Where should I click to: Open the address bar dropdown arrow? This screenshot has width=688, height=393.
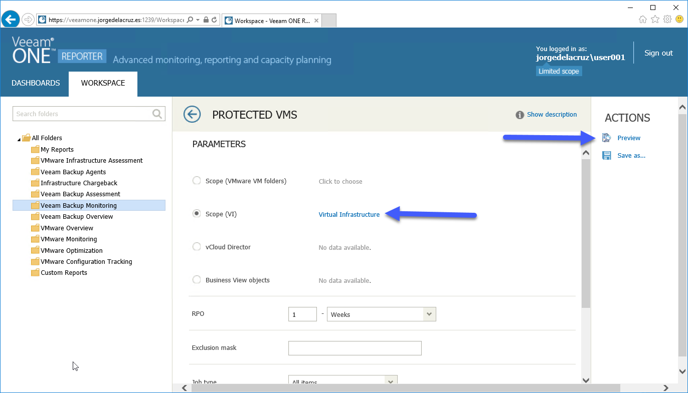[x=198, y=20]
